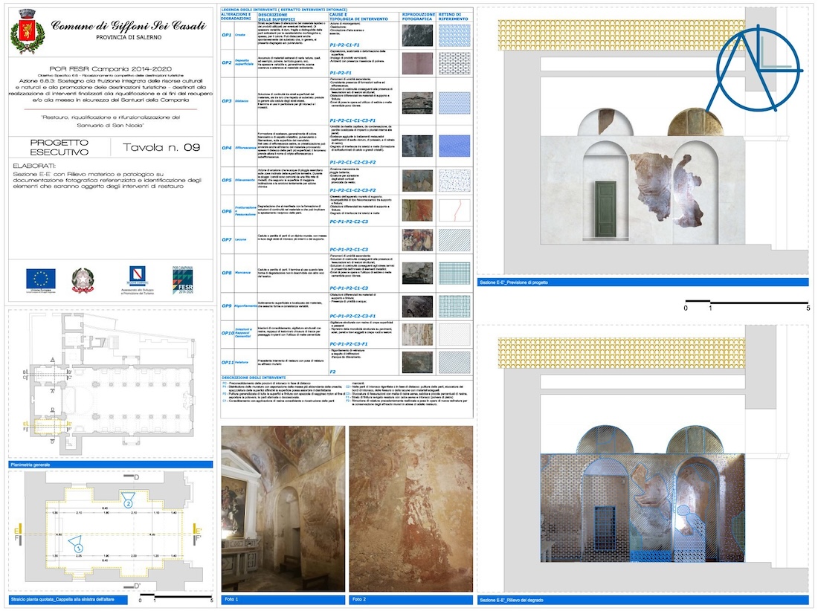818x611 pixels.
Task: Open the Foto 1 interior photograph
Action: pos(285,513)
